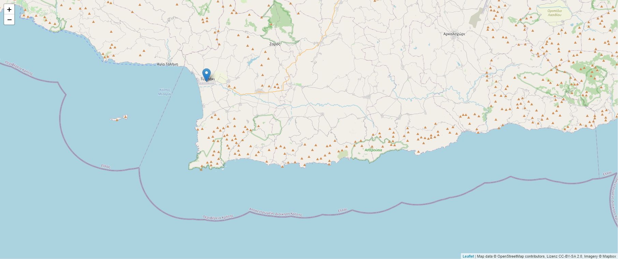Click the Αγία Γαλήνη place label

click(167, 64)
